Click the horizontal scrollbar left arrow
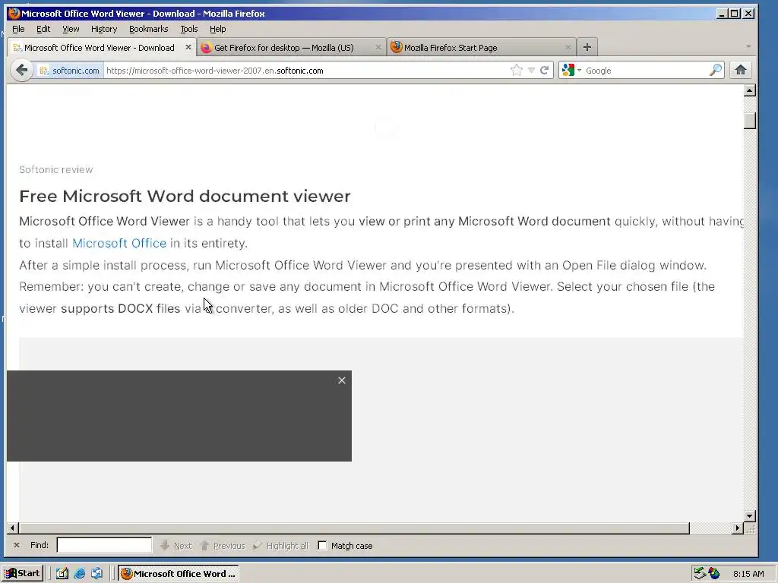 [x=12, y=528]
